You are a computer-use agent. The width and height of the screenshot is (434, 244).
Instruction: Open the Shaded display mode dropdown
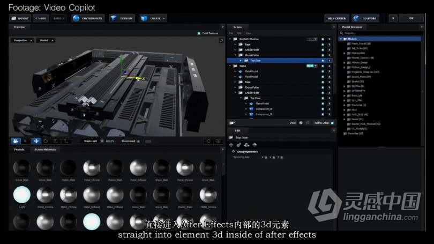(x=46, y=40)
